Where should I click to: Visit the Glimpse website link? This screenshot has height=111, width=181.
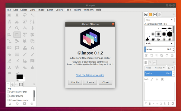coord(90,75)
